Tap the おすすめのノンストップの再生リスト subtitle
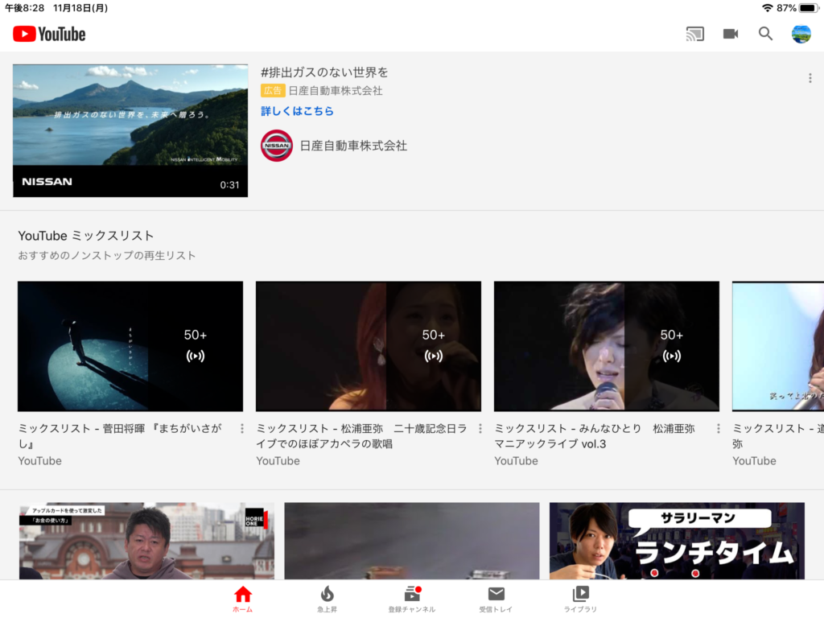This screenshot has height=618, width=824. coord(107,255)
